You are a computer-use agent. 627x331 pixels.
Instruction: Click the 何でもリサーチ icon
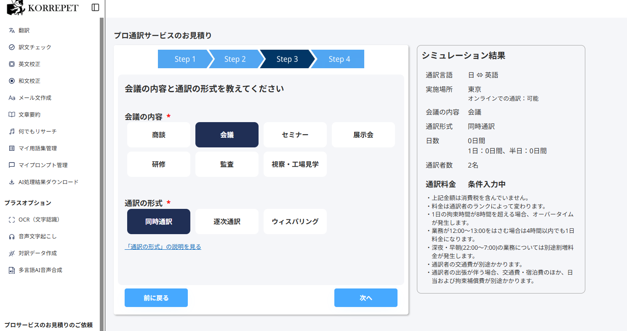[12, 131]
